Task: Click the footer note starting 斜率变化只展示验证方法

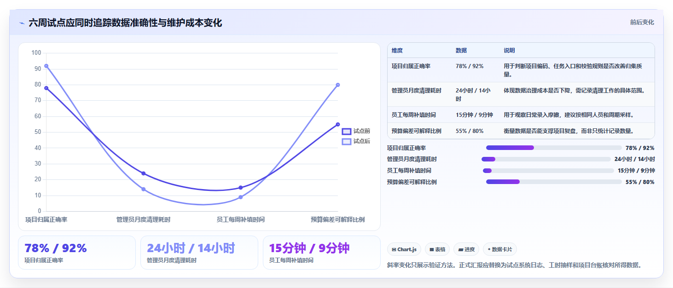Action: [515, 265]
